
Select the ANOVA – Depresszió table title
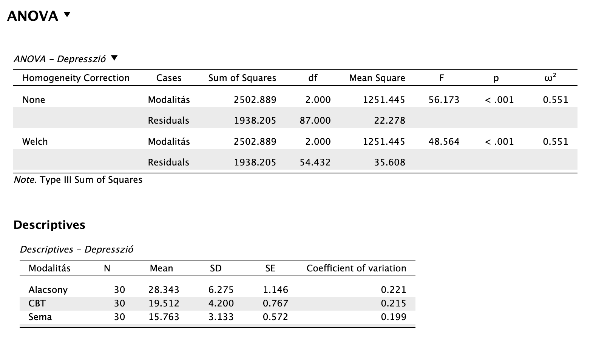tap(60, 59)
